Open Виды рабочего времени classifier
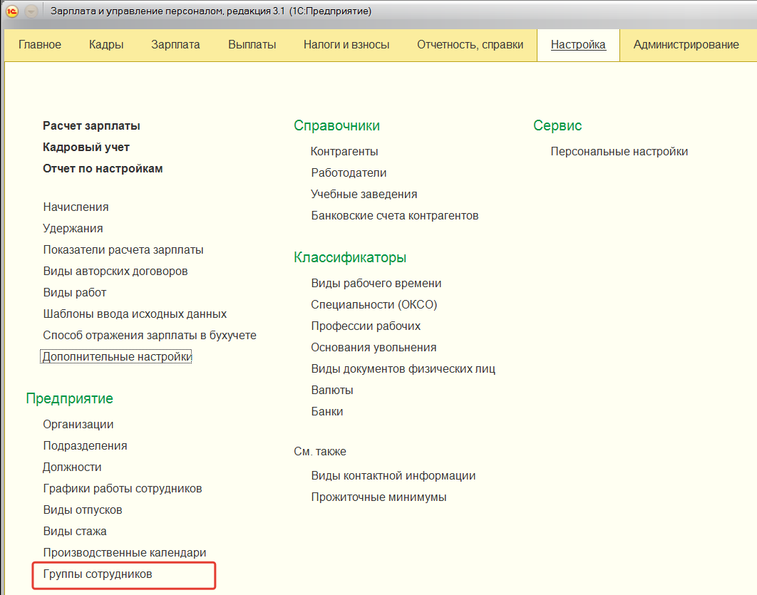This screenshot has height=595, width=757. [376, 283]
